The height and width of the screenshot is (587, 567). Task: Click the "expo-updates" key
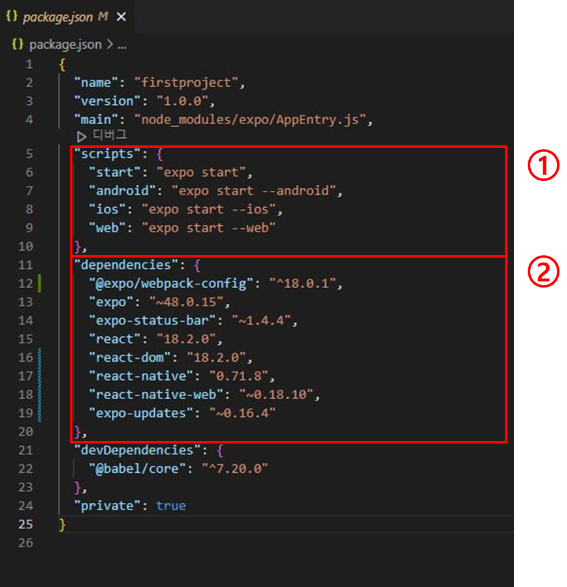(x=141, y=413)
